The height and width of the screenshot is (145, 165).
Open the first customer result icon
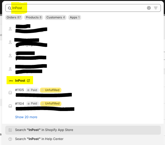[x=10, y=29]
